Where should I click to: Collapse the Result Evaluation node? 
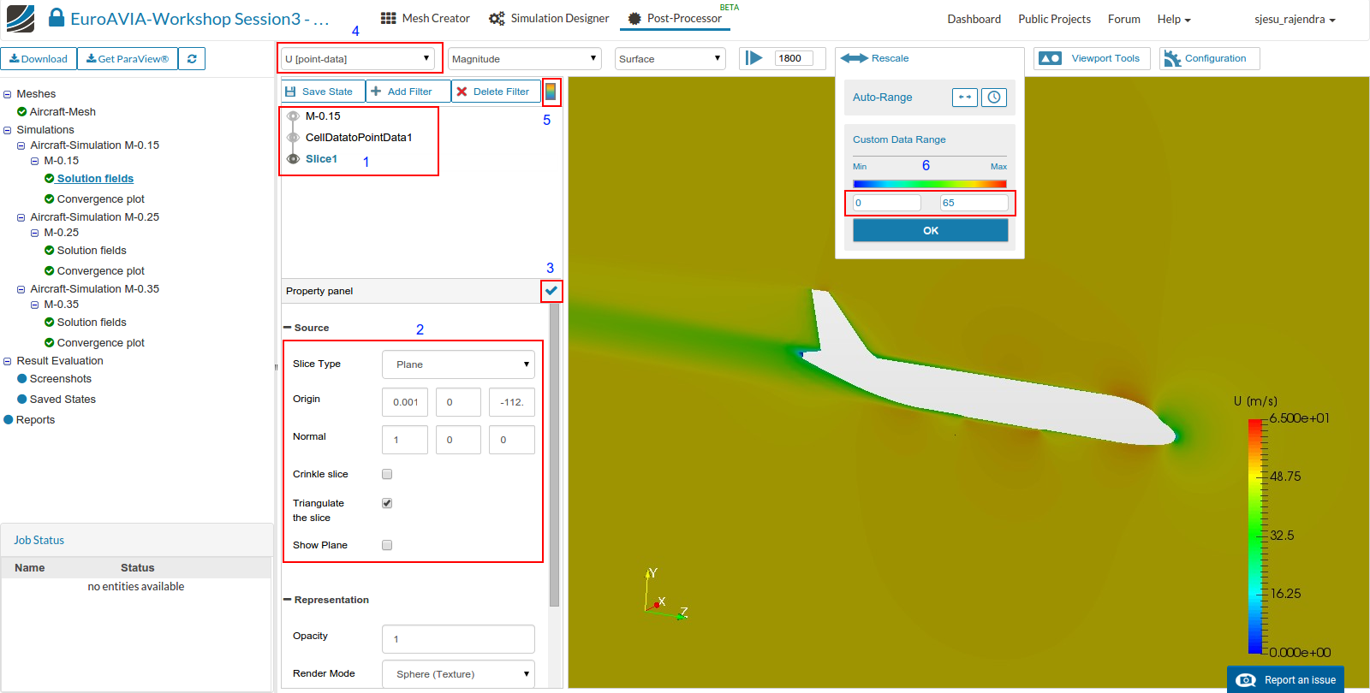[7, 361]
